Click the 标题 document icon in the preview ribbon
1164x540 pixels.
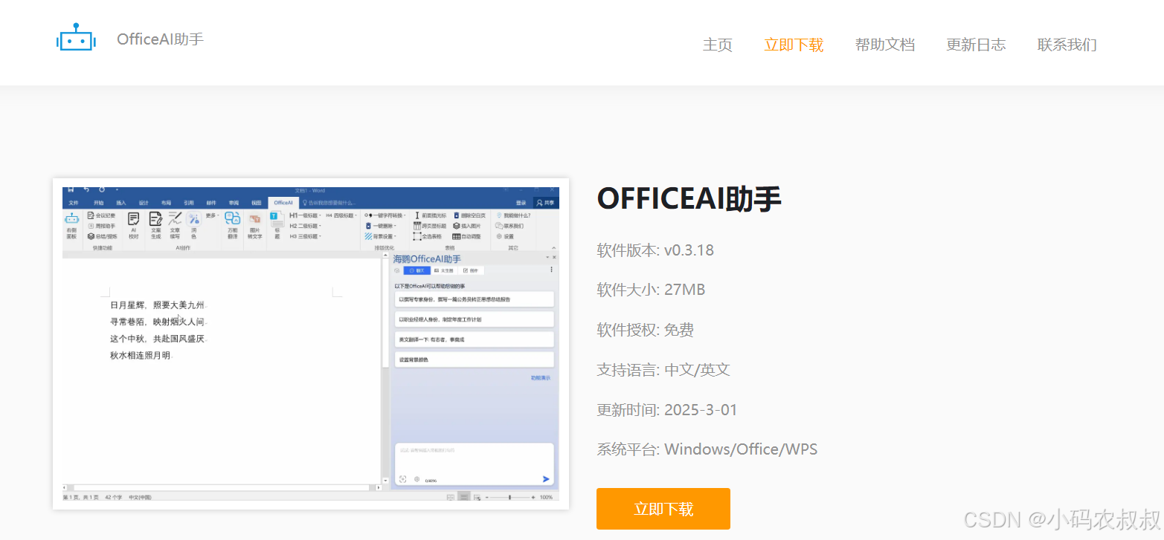coord(277,218)
